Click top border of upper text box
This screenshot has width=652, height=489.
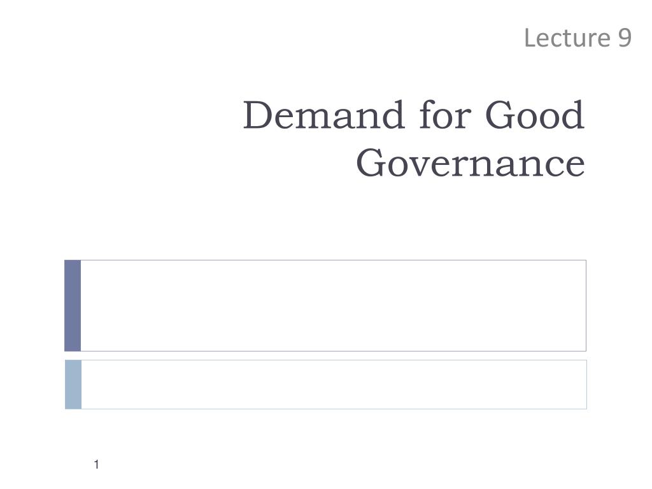[334, 260]
